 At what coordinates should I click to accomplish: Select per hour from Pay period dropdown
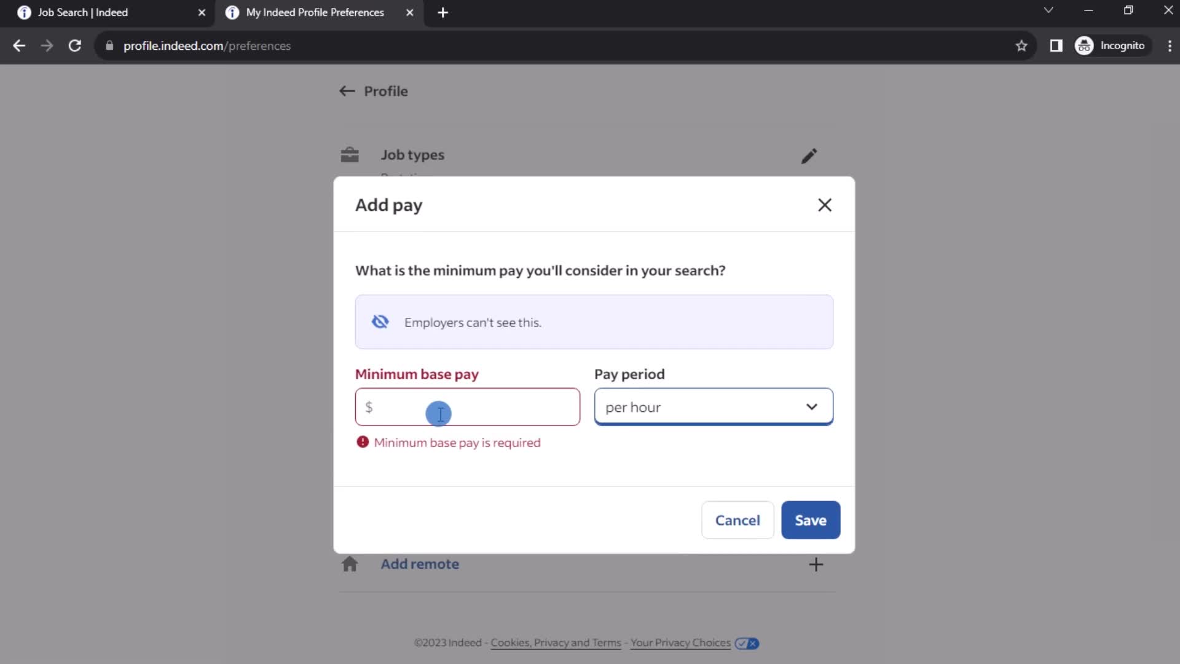pos(715,407)
